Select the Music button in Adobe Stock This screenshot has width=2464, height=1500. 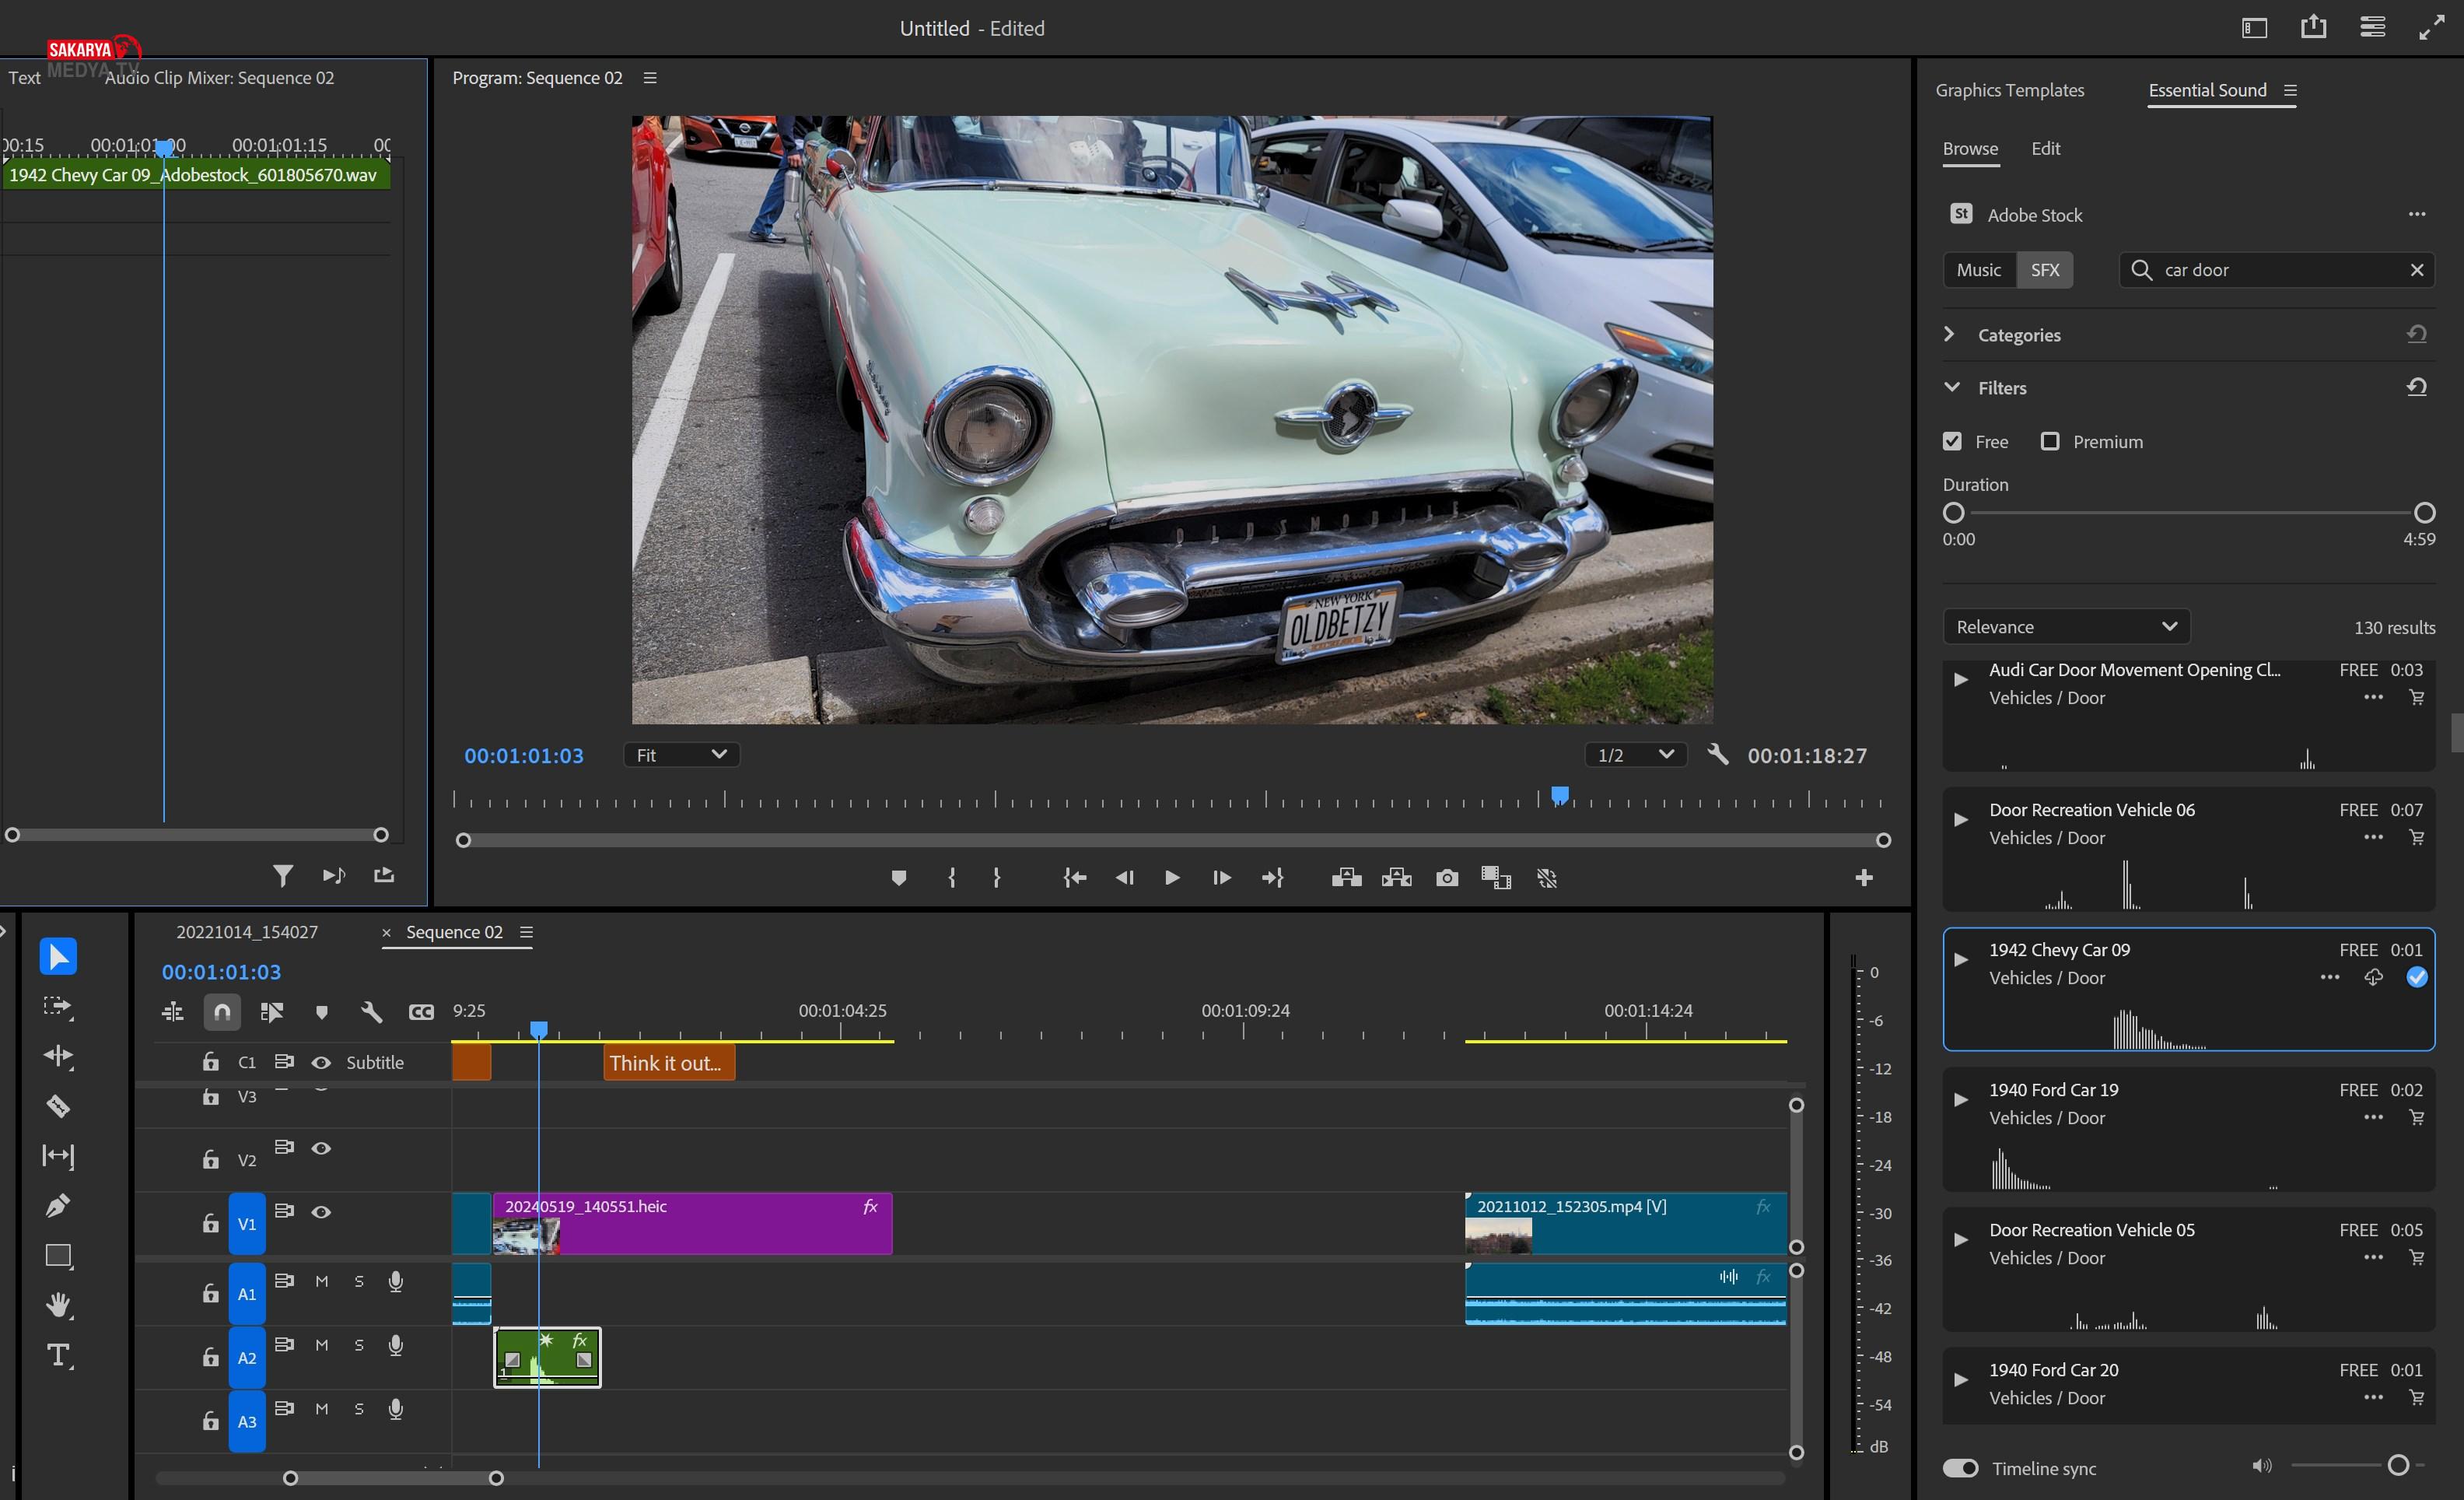click(x=1978, y=270)
